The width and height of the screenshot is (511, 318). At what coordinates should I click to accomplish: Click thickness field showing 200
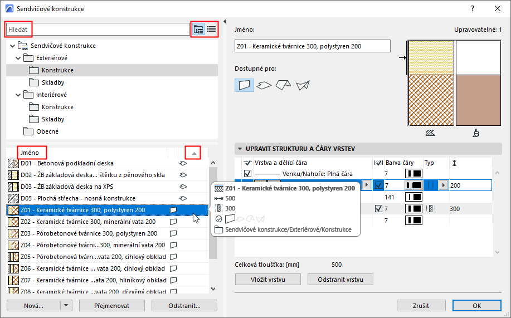click(x=470, y=185)
